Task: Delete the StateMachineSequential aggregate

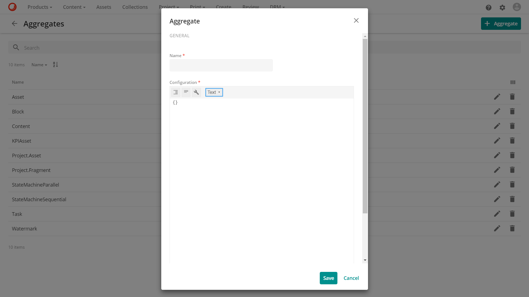Action: [x=512, y=199]
